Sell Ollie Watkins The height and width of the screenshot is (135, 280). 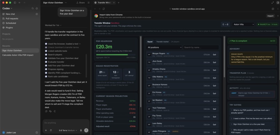click(214, 78)
